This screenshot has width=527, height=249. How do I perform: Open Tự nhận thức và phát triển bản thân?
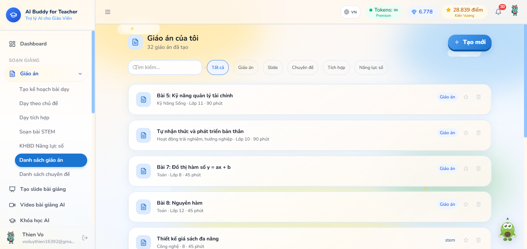310,135
